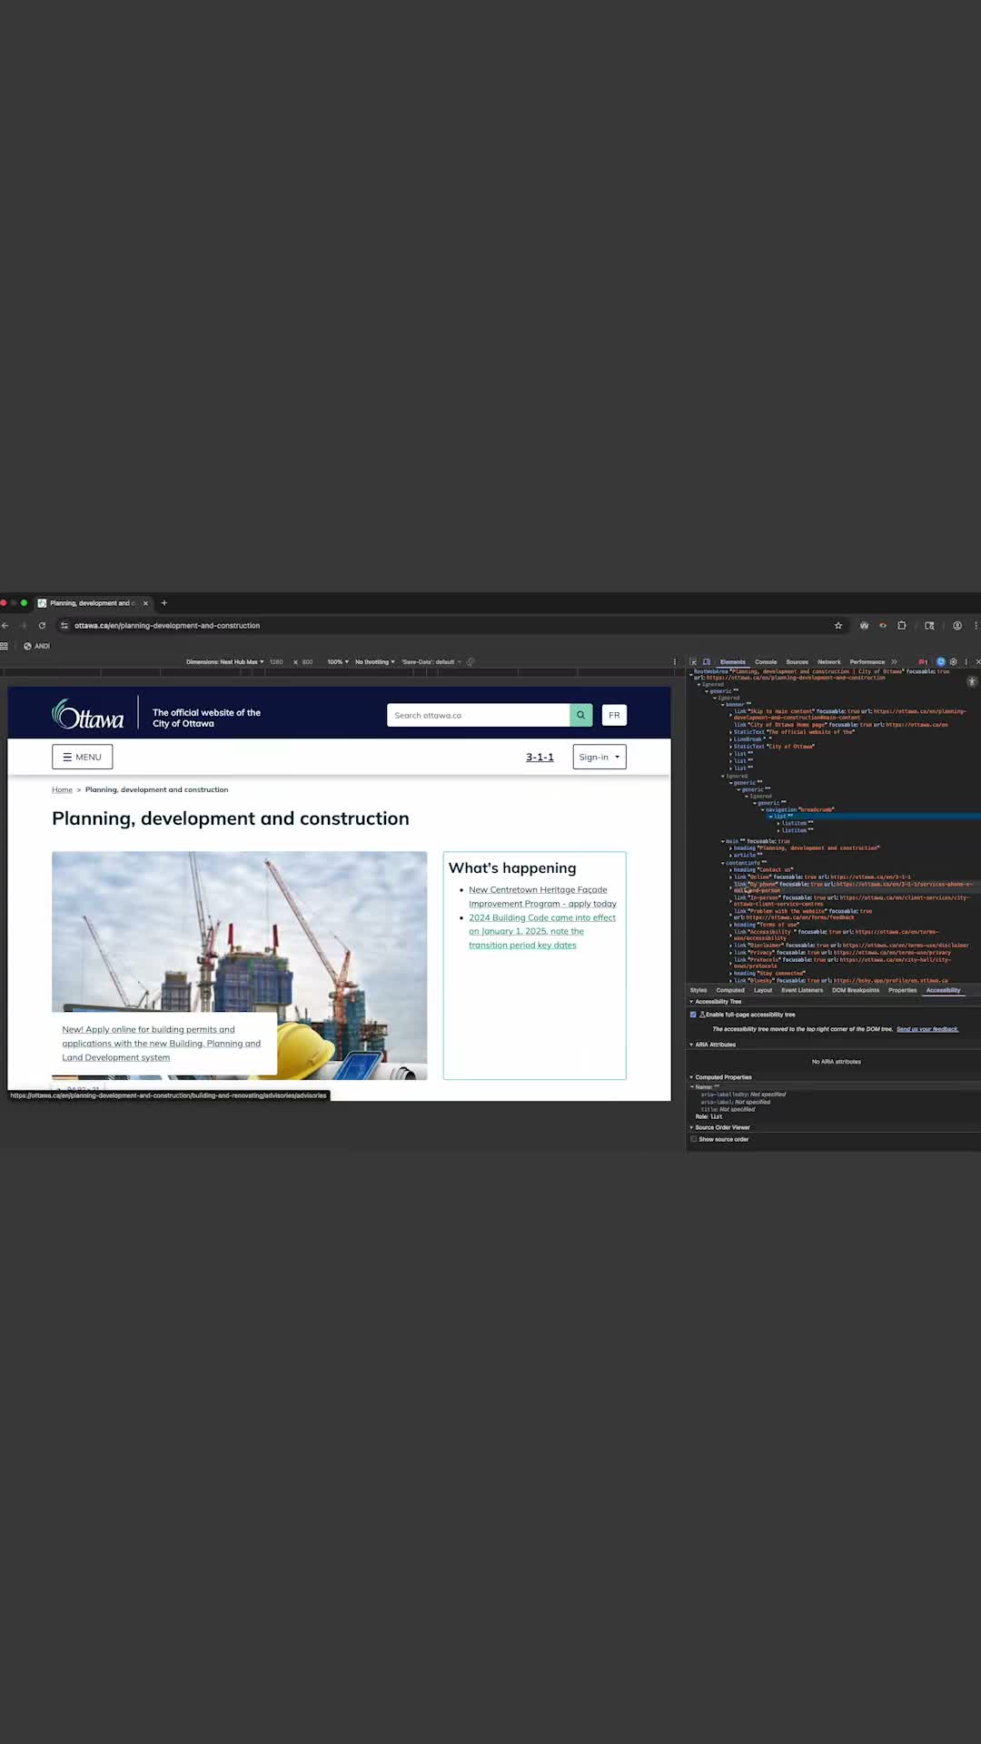981x1744 pixels.
Task: Click the Ottawa logo
Action: point(87,714)
